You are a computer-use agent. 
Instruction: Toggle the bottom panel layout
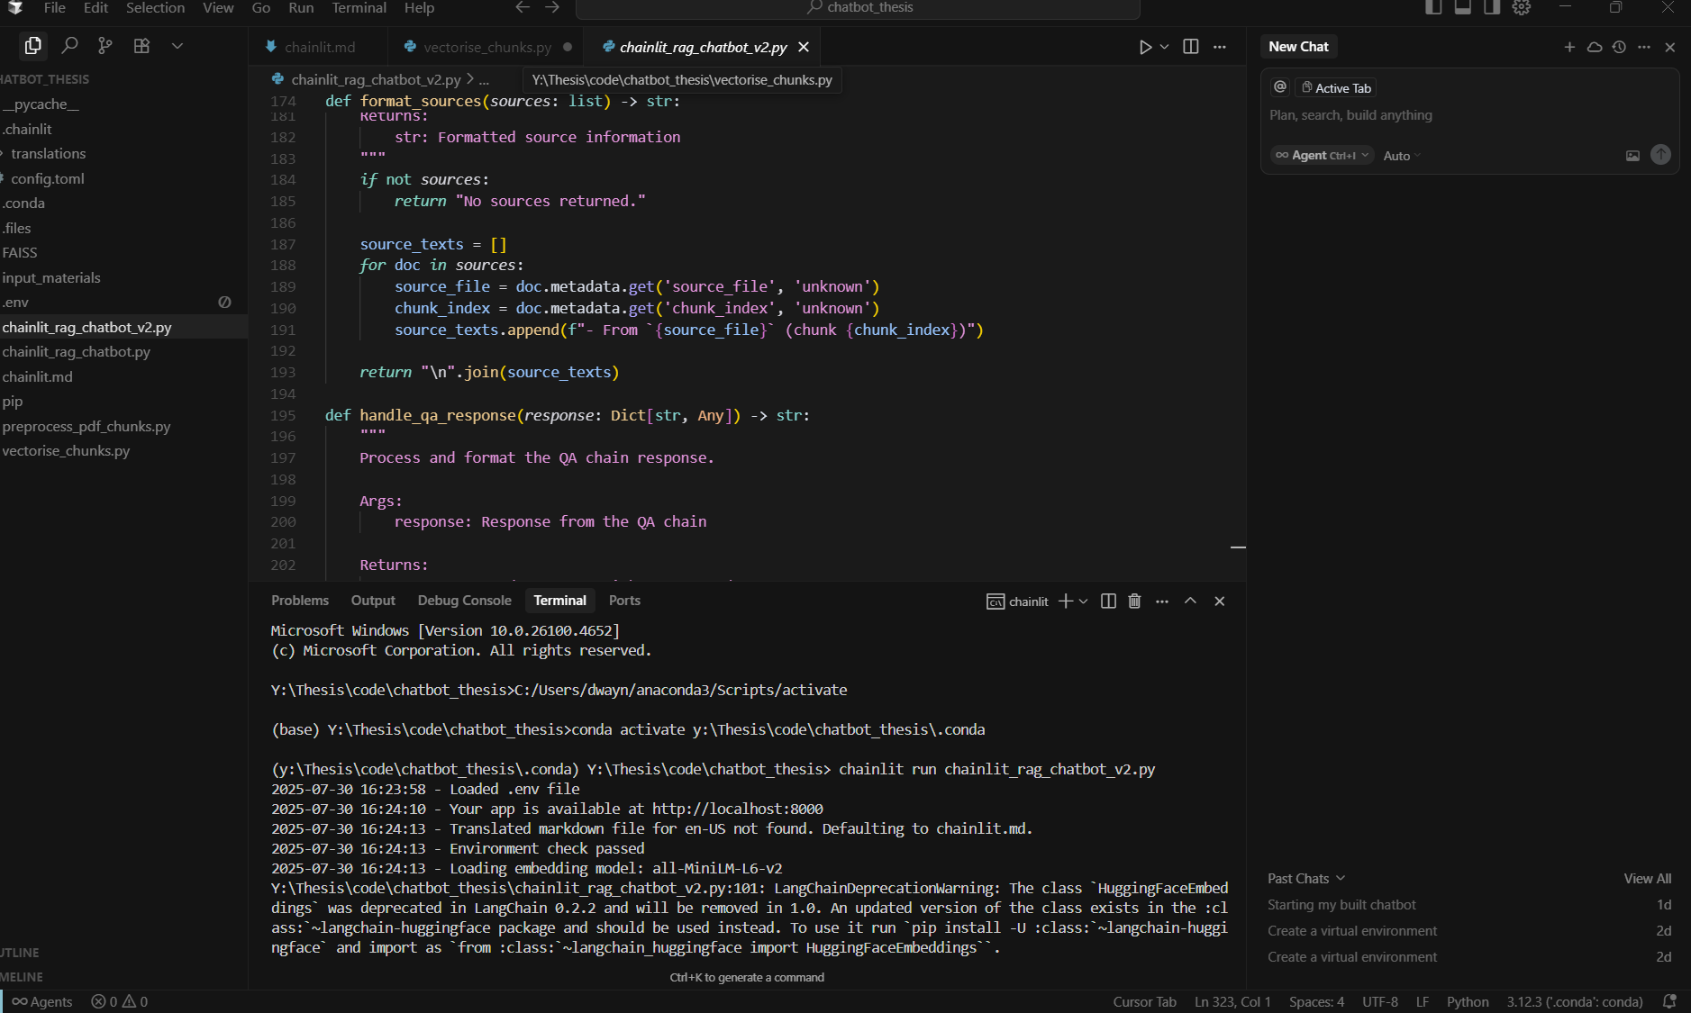[1462, 8]
